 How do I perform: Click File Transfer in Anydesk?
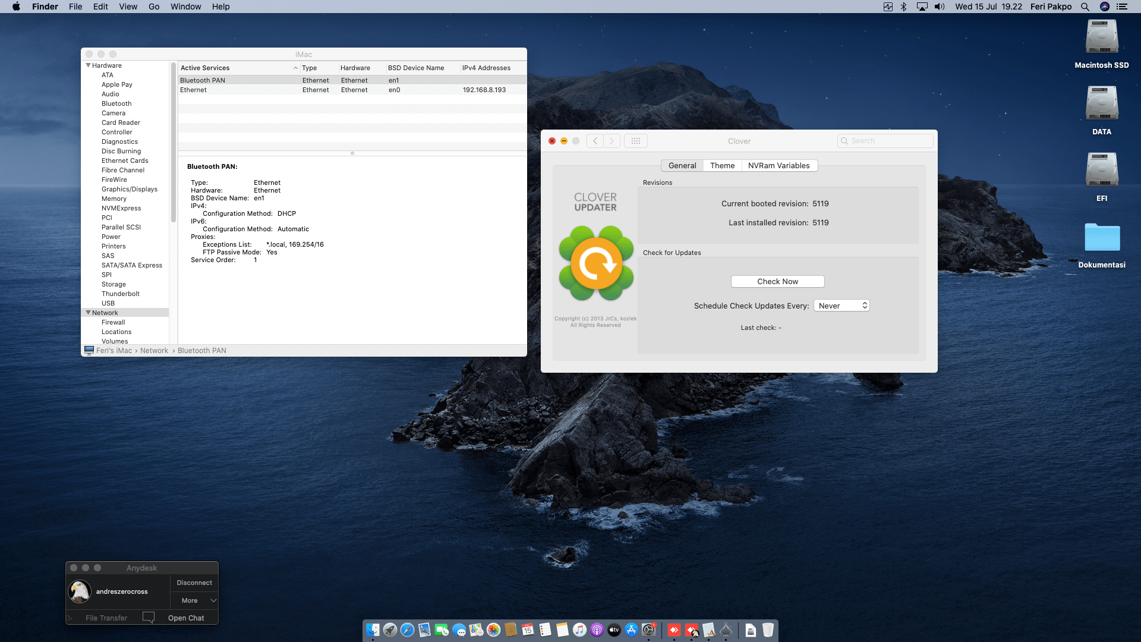106,618
